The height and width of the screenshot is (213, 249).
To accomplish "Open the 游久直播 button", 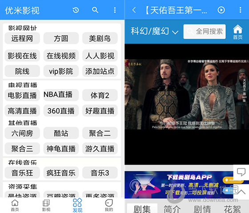I will point(100,149).
